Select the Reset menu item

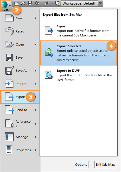click(20, 31)
